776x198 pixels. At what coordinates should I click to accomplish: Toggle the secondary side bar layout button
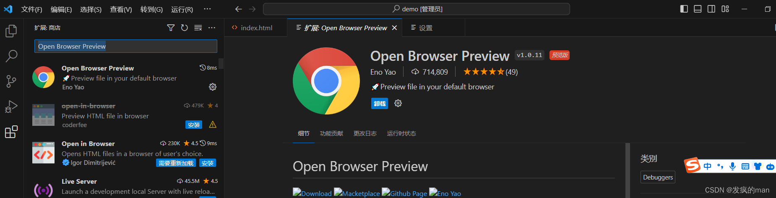711,9
